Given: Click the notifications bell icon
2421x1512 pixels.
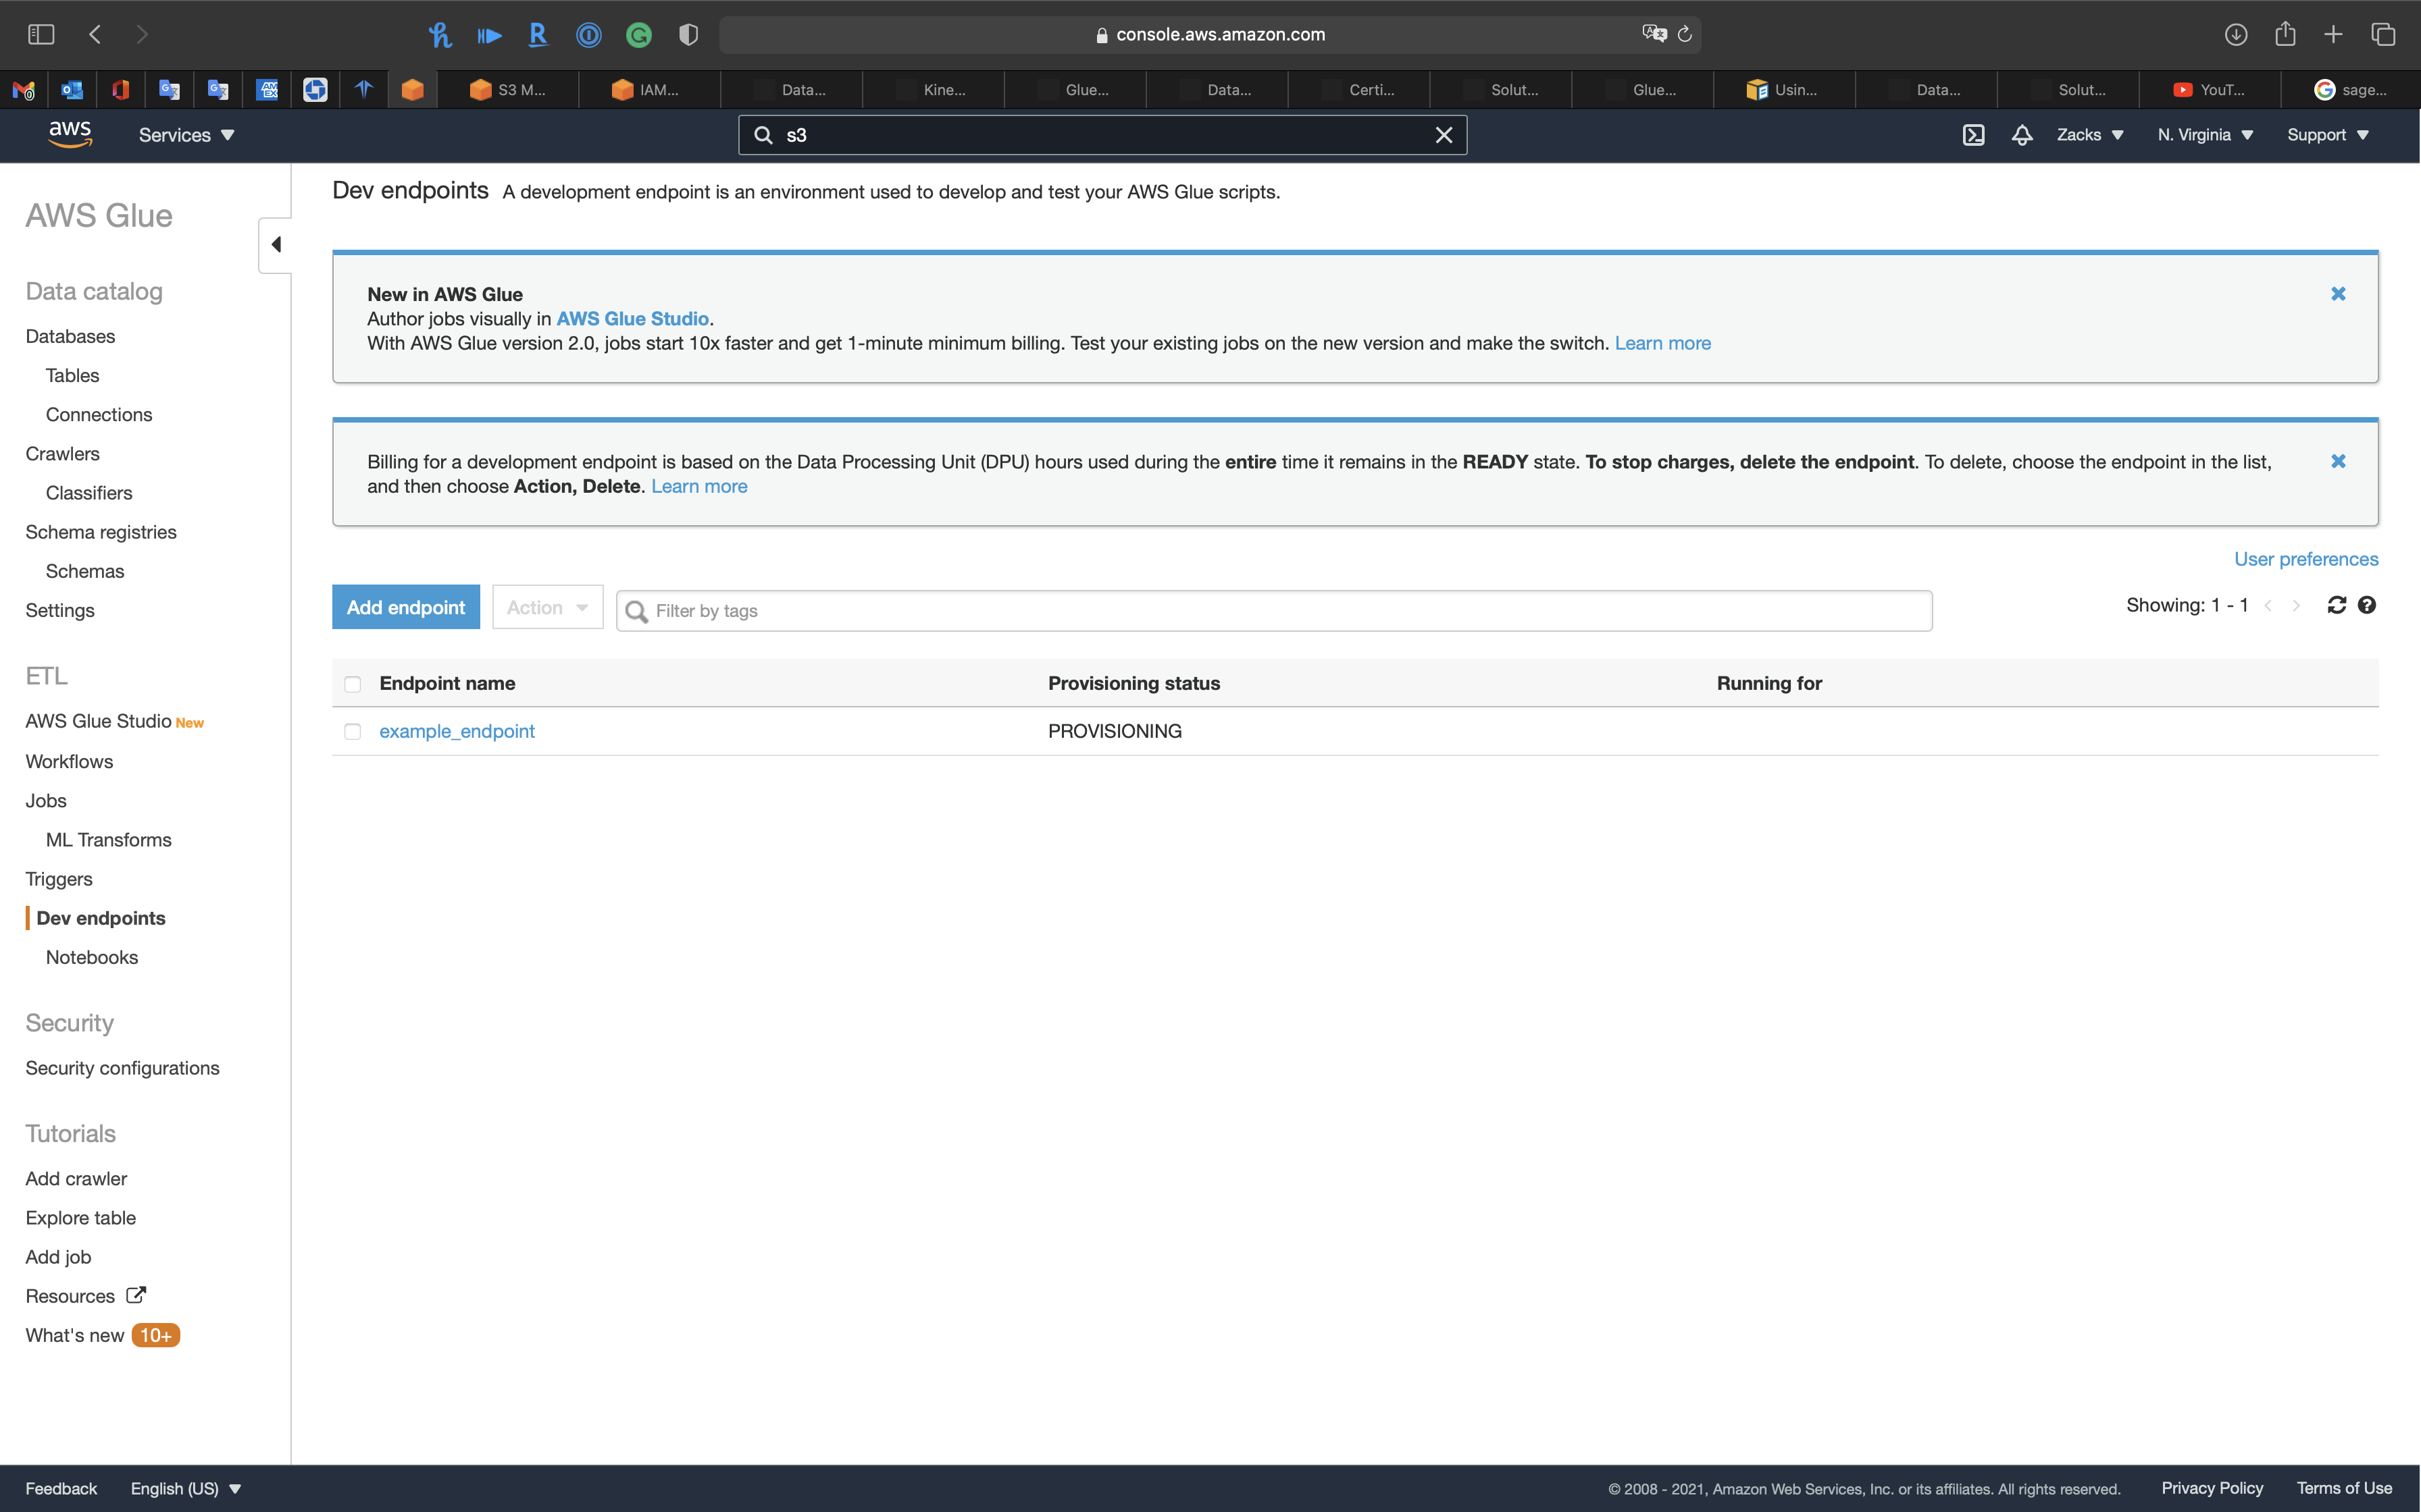Looking at the screenshot, I should click(2021, 135).
